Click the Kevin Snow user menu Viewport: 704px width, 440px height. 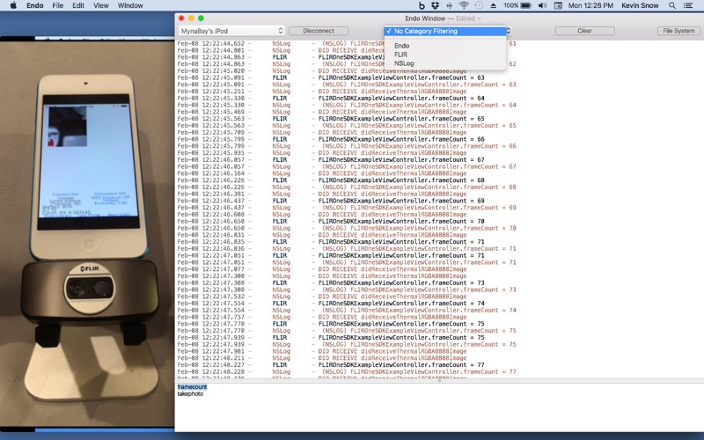click(640, 5)
